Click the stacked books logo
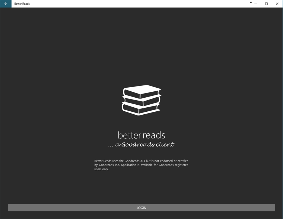 pyautogui.click(x=141, y=100)
